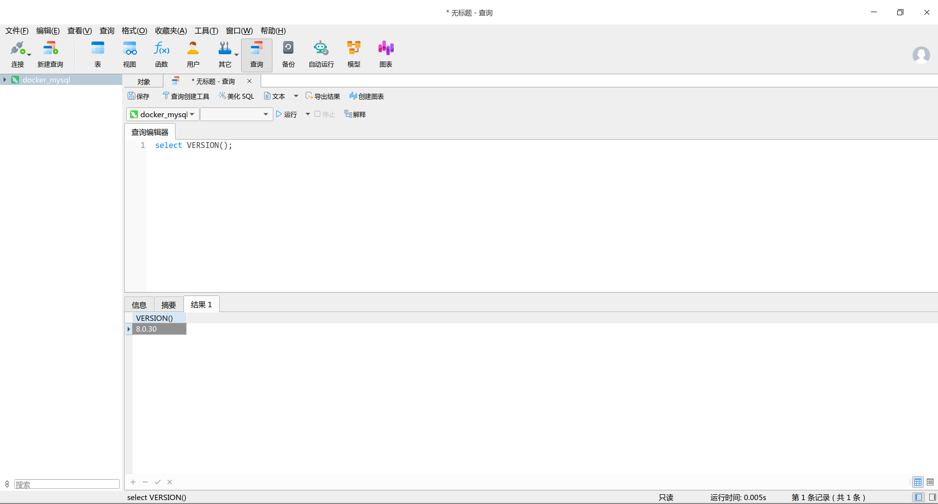
Task: Click 保存 (Save) in query toolbar
Action: (x=138, y=96)
